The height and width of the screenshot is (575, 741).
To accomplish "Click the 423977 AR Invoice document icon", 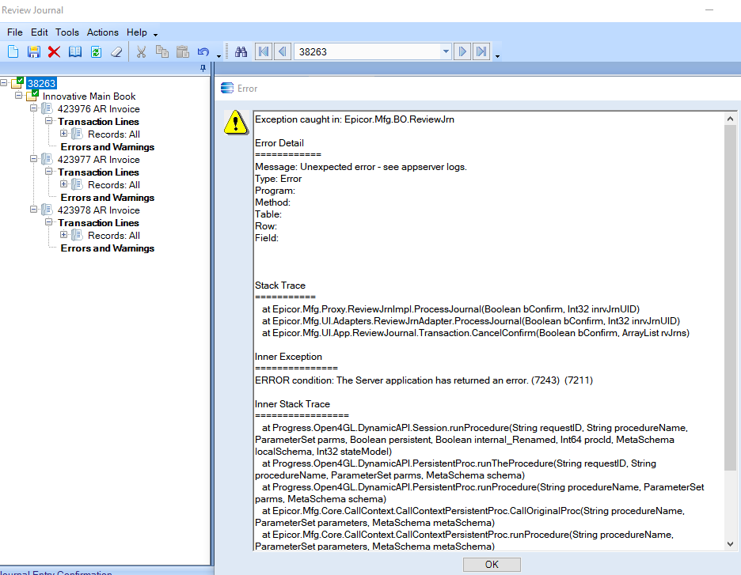I will click(47, 159).
